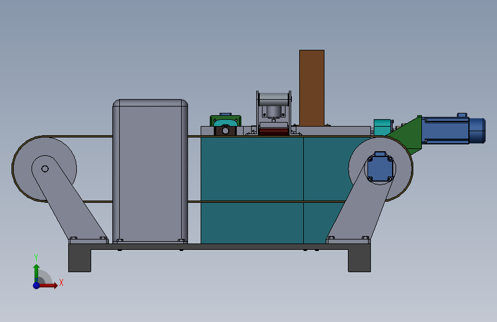Select the right dark base foot
This screenshot has width=497, height=322.
pos(359,260)
